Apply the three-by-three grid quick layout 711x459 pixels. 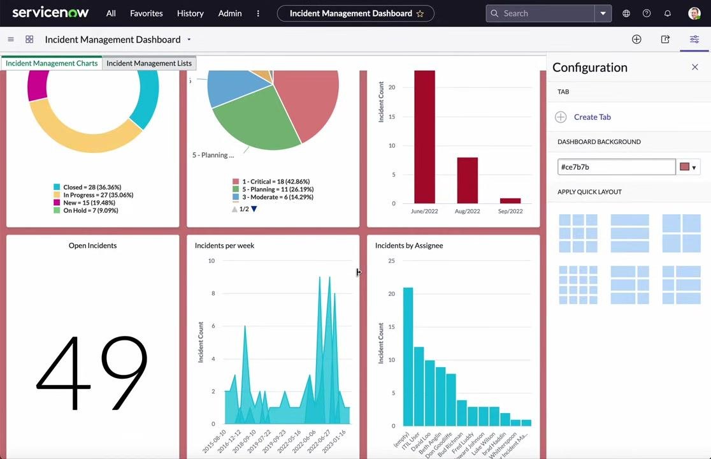[578, 233]
